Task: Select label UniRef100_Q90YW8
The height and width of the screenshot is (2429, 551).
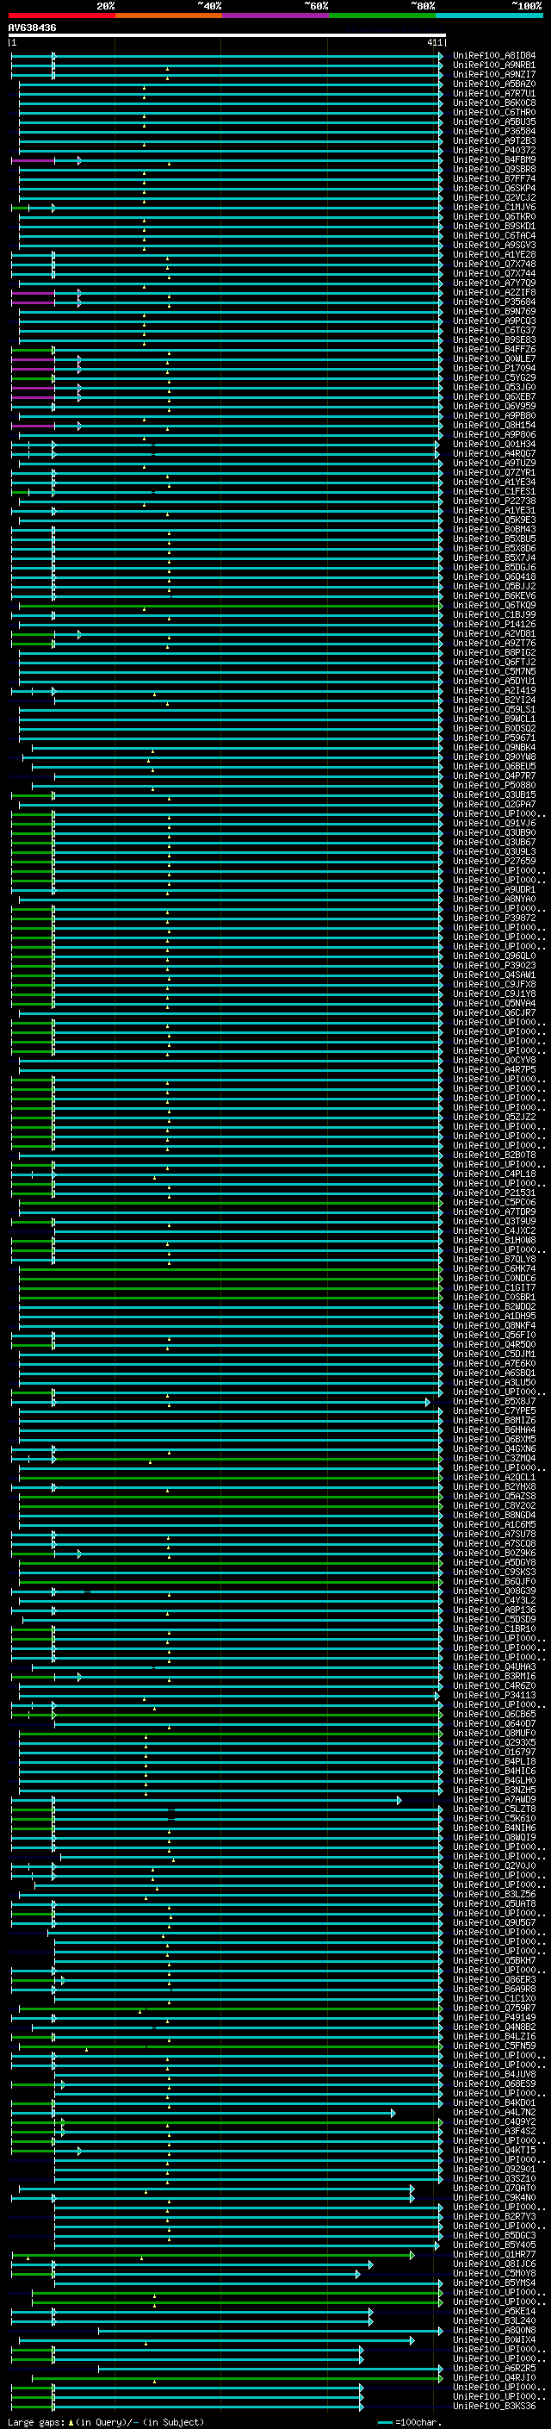Action: pos(494,757)
